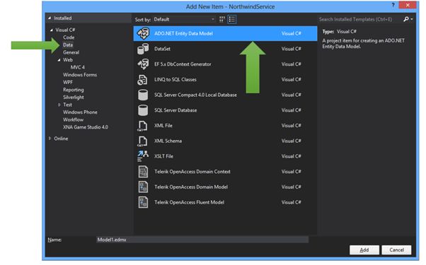Open the Sort by Default dropdown
The height and width of the screenshot is (265, 426).
pyautogui.click(x=184, y=19)
